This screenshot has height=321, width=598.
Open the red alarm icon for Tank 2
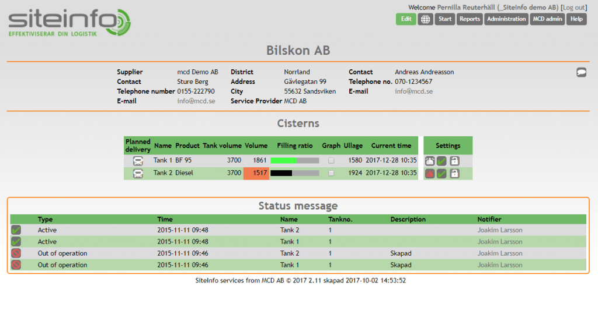pos(430,174)
